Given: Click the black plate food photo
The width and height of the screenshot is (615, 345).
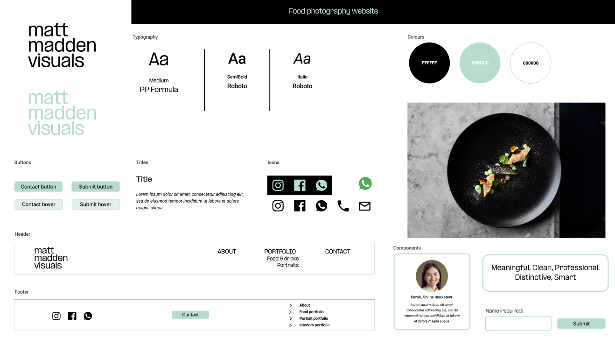Looking at the screenshot, I should (x=506, y=170).
